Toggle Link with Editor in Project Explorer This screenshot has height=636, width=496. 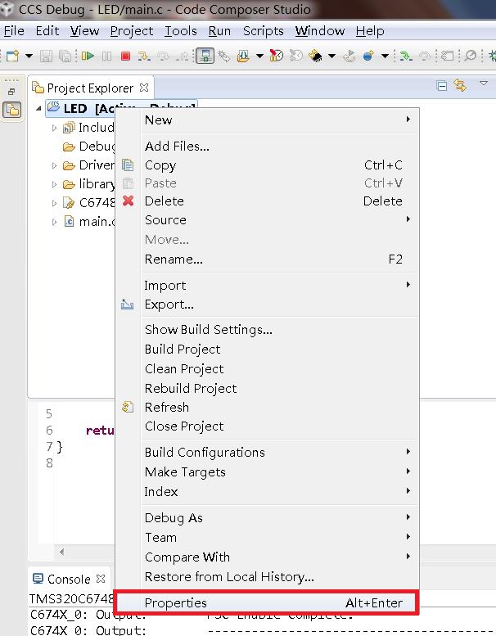tap(460, 86)
